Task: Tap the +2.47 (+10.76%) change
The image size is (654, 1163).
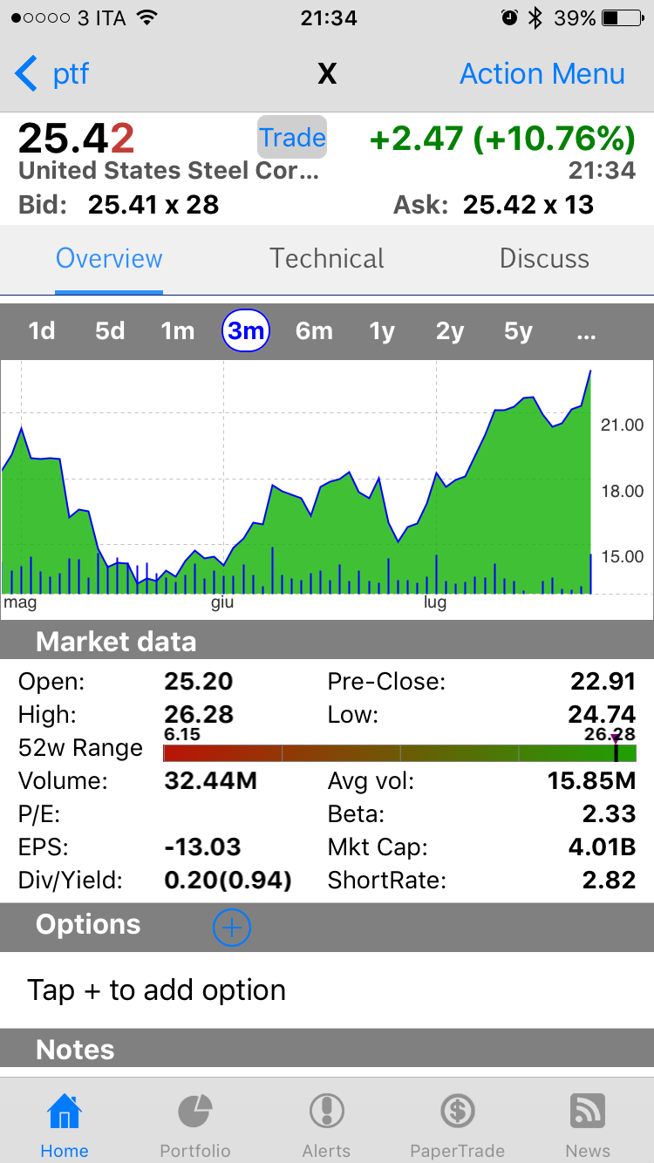Action: click(502, 139)
